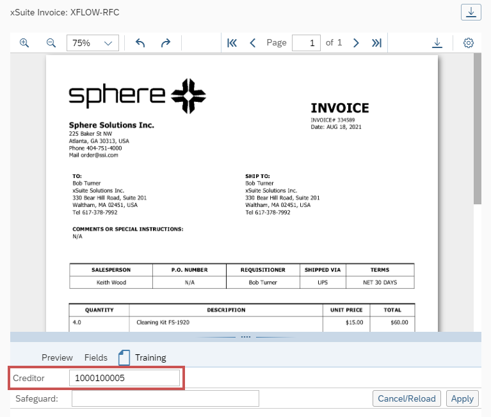Click the INVOICE heading text
The width and height of the screenshot is (491, 417).
[340, 108]
